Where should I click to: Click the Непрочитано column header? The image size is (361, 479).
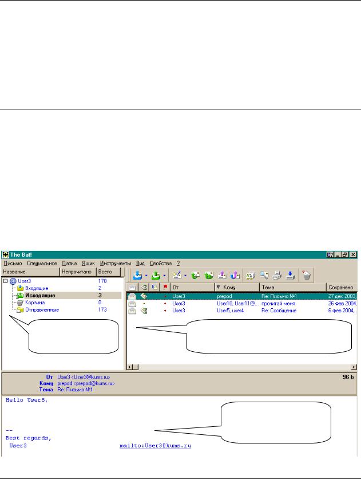click(x=78, y=272)
